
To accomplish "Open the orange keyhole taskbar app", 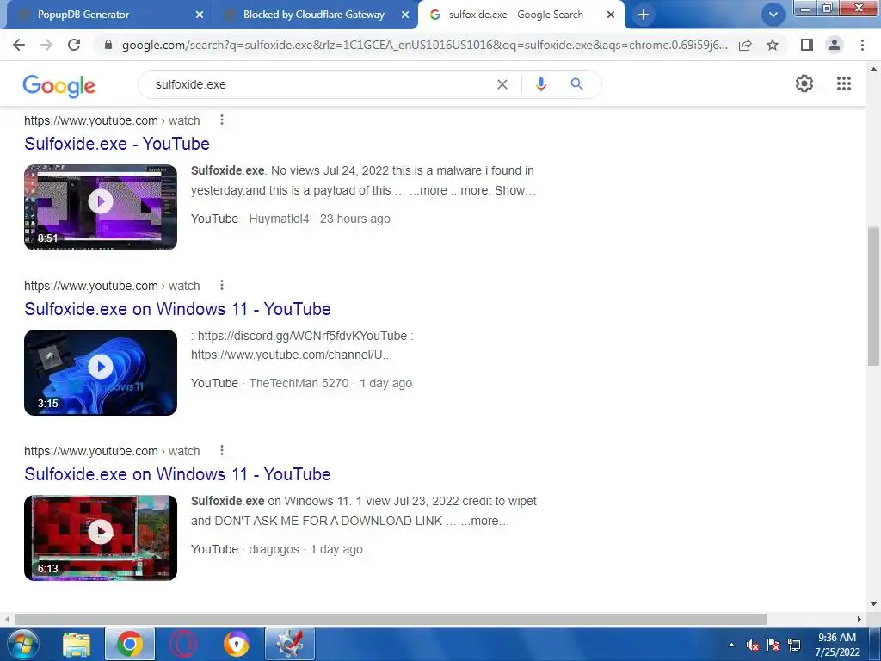I will pos(236,644).
